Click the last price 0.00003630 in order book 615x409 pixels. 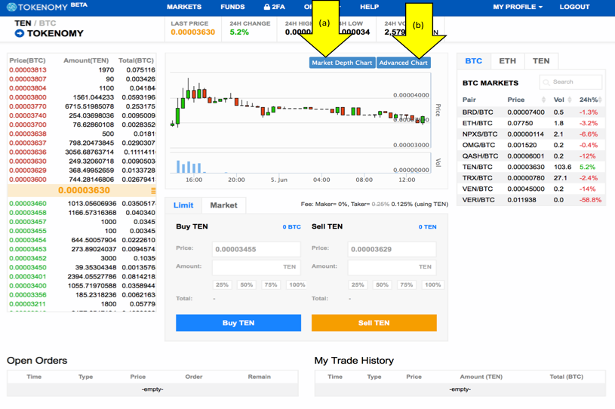[84, 191]
